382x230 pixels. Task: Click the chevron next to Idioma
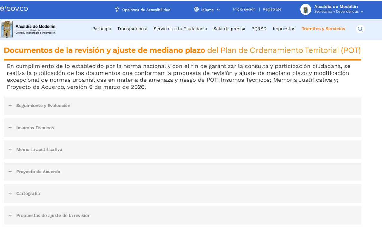click(x=218, y=10)
